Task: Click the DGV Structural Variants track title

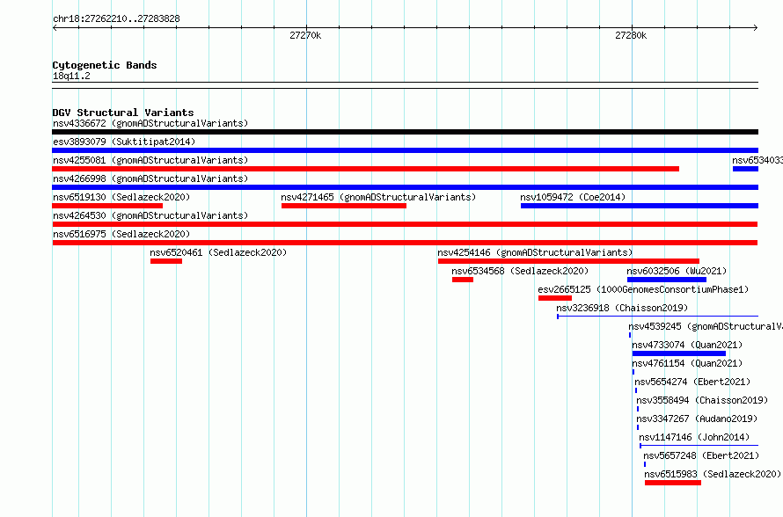Action: click(x=123, y=113)
